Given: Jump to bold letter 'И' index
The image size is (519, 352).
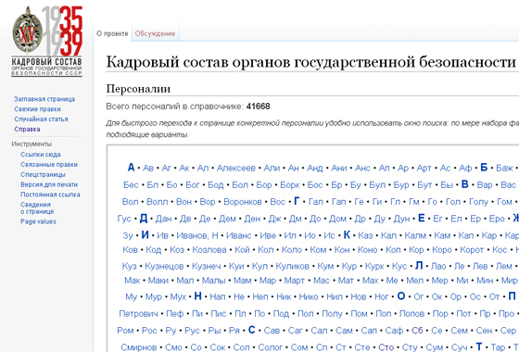Looking at the screenshot, I should 145,235.
